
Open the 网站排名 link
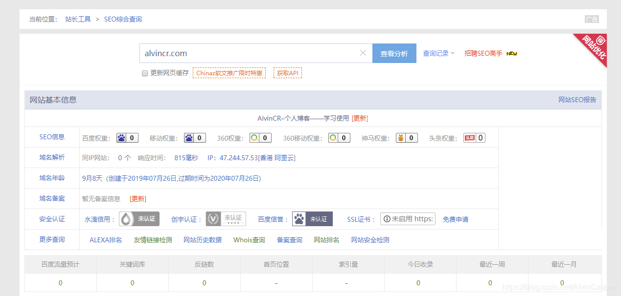point(326,240)
